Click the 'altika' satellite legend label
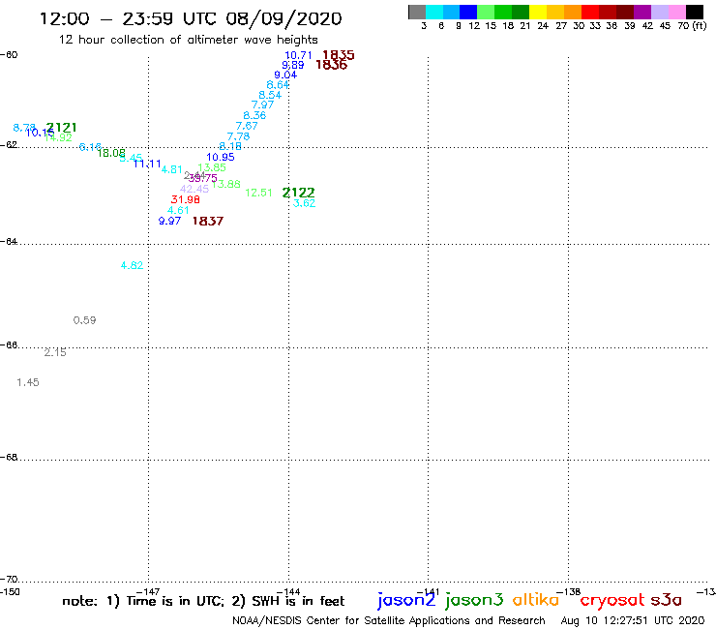 coord(536,600)
